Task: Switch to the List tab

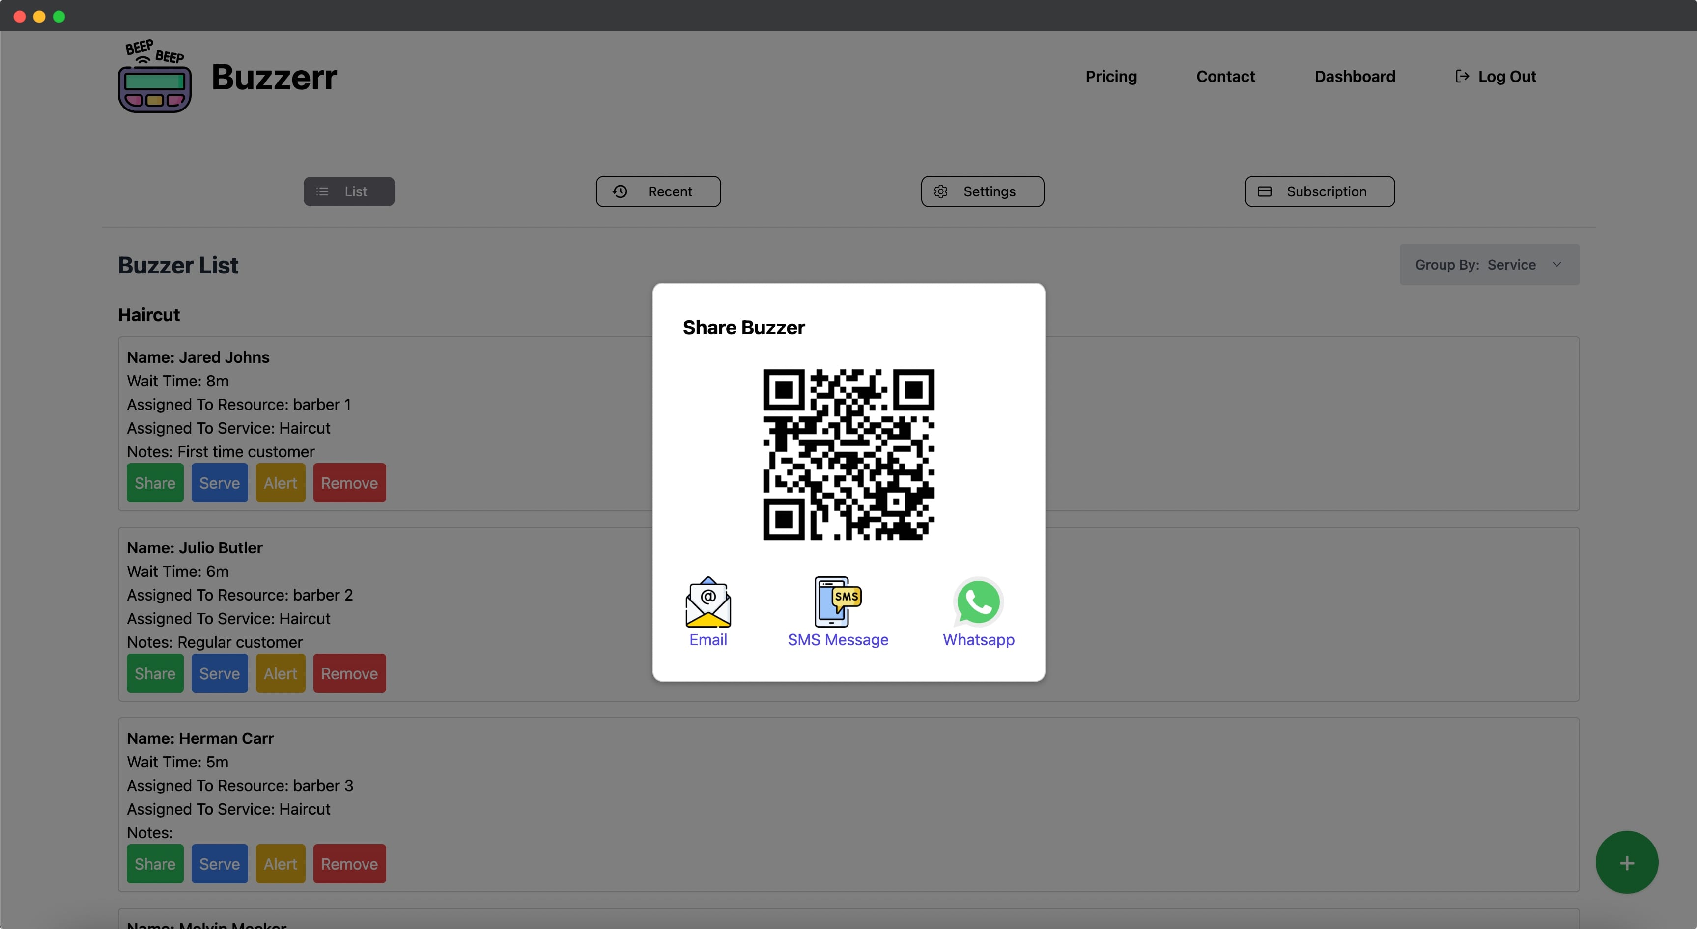Action: point(348,191)
